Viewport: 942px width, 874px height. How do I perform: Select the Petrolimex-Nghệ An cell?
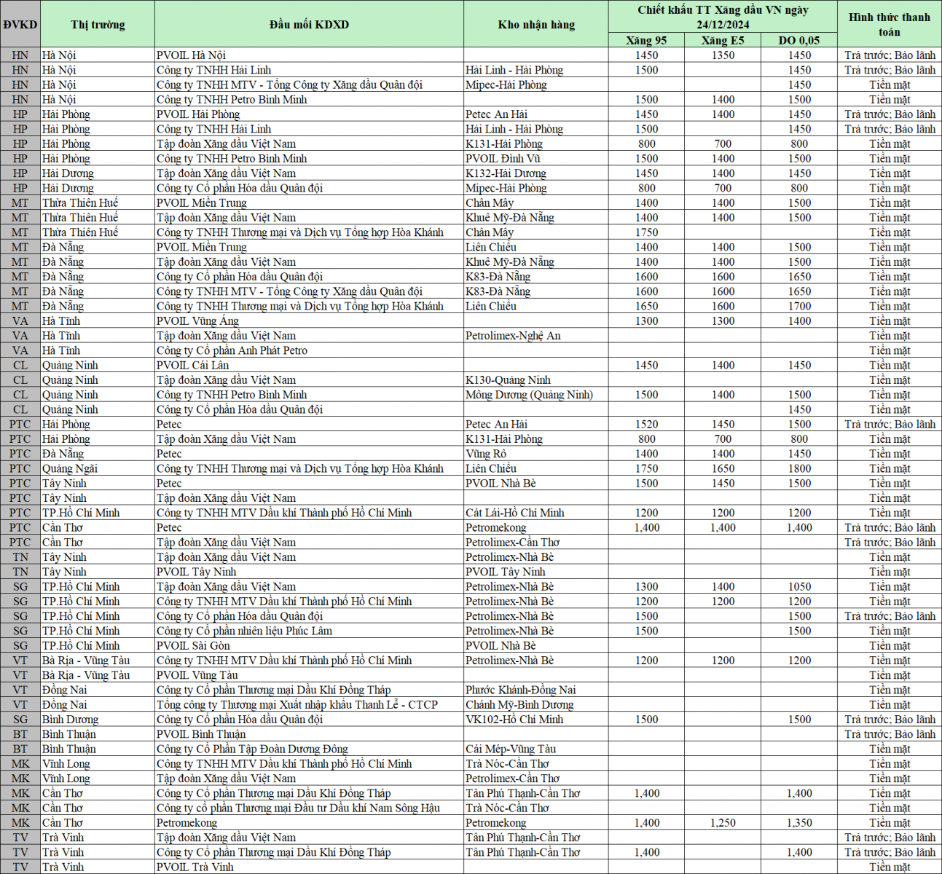point(536,336)
